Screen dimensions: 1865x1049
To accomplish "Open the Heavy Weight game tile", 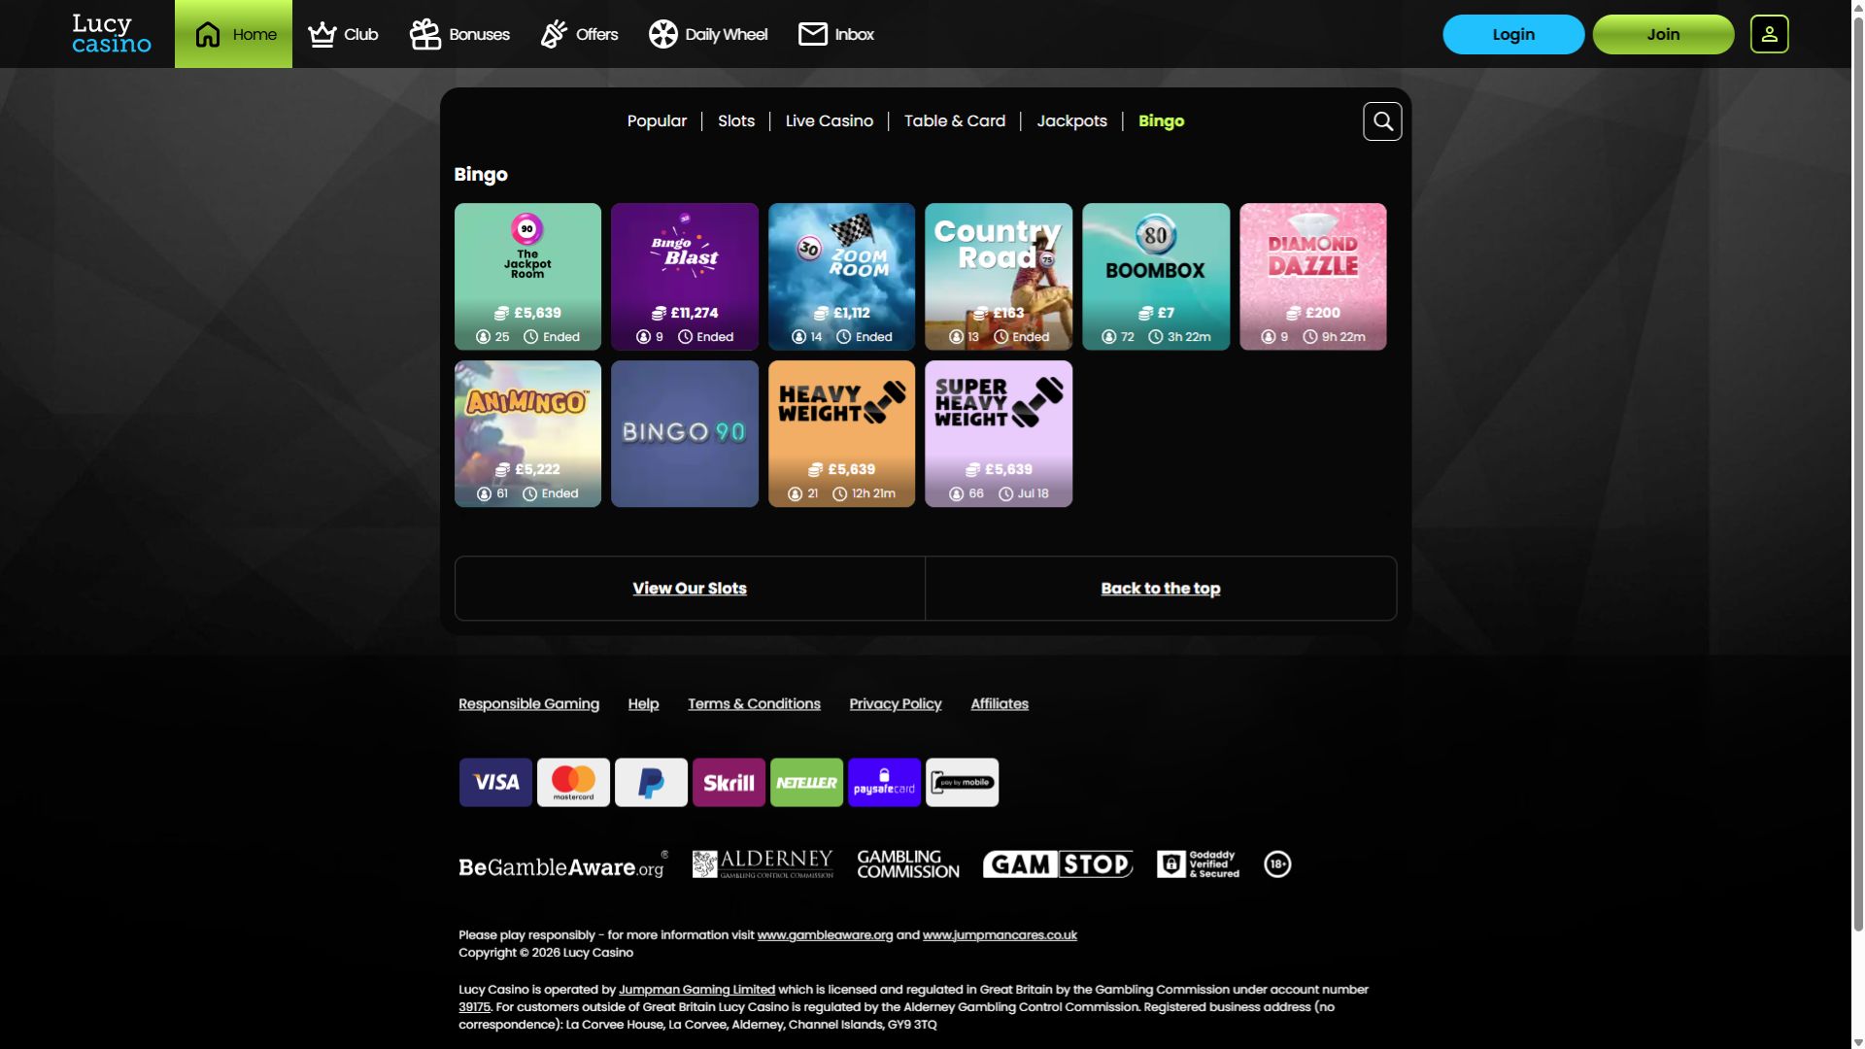I will (x=841, y=433).
